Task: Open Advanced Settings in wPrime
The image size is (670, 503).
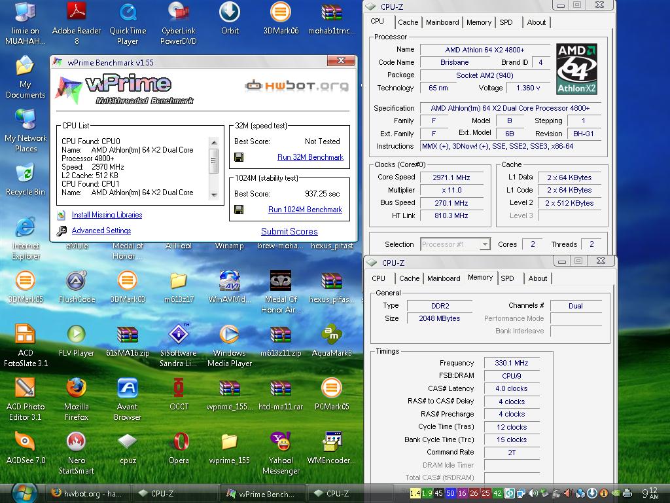Action: coord(101,231)
